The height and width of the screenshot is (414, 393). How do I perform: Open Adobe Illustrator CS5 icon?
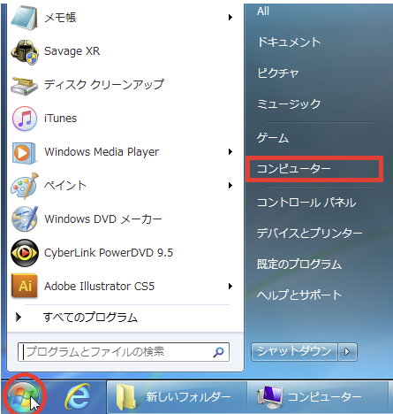(x=24, y=286)
